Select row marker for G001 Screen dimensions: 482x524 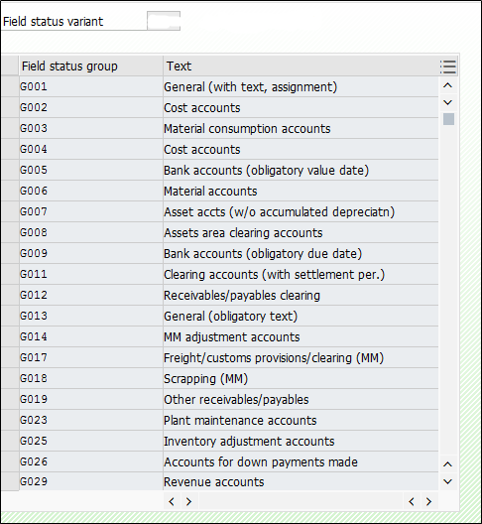[x=10, y=87]
